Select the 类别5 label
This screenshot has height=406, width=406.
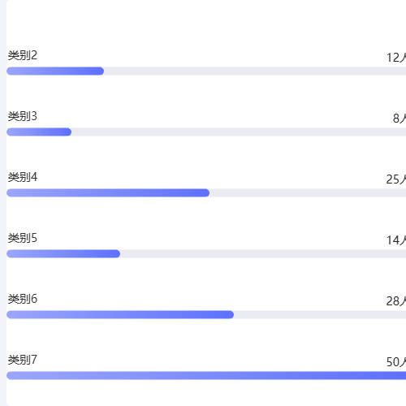[23, 238]
